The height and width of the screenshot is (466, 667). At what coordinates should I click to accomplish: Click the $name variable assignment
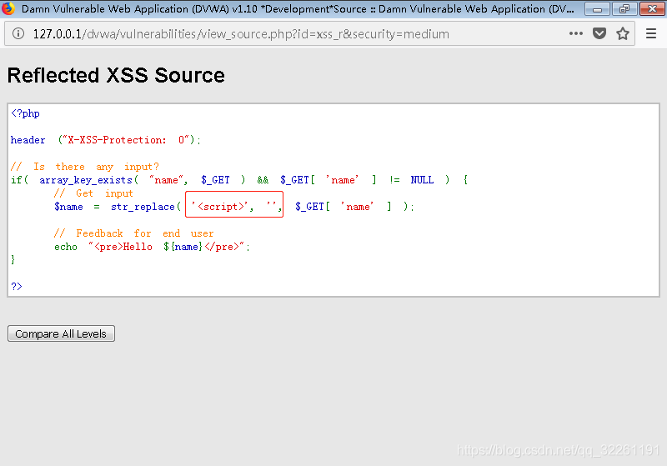(68, 207)
